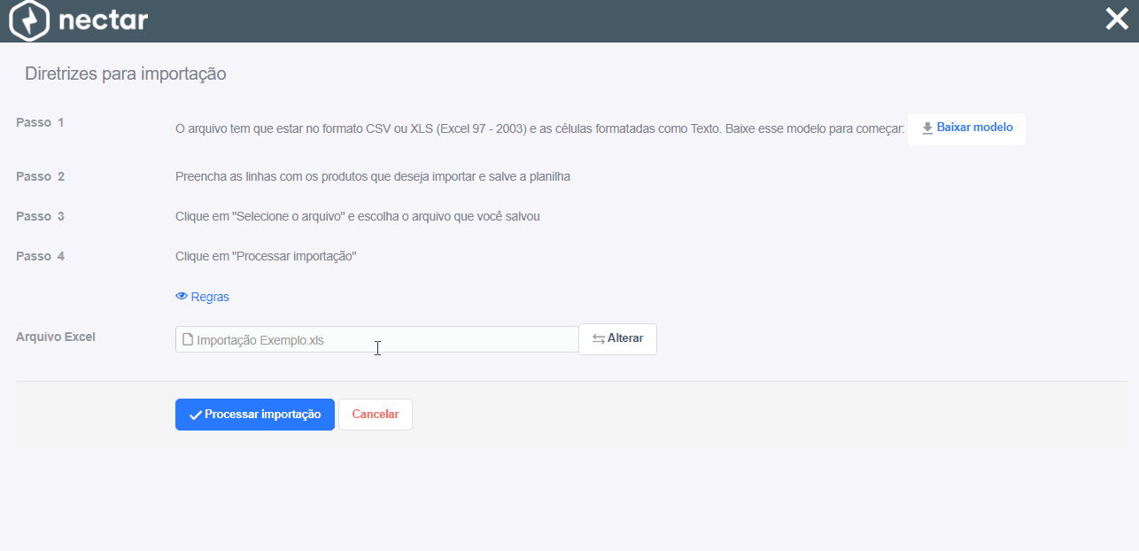Click the Diretrizes para importação heading
Screen dimensions: 1139x551
(126, 74)
